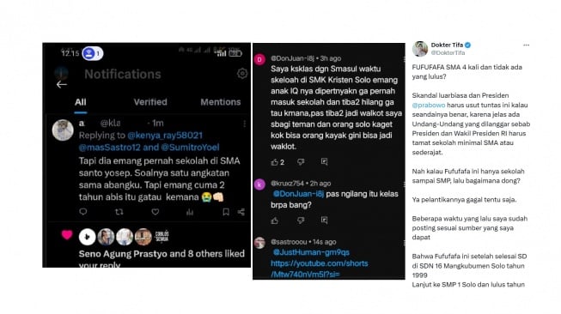This screenshot has width=561, height=314.
Task: Thumbs up the @DonJuan-i8j comment
Action: (x=274, y=162)
